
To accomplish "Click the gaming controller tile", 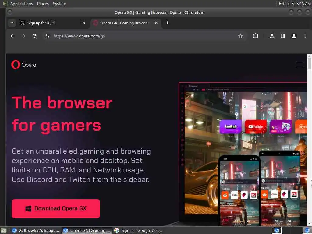I will click(x=281, y=126).
